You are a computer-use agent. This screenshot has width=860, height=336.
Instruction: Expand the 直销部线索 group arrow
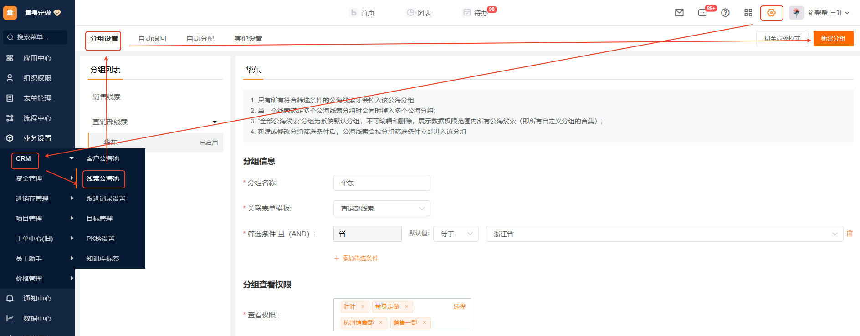click(215, 122)
